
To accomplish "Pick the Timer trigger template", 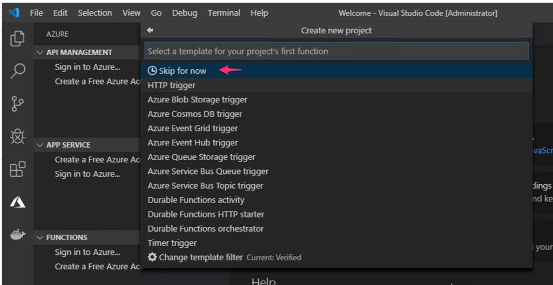I will pyautogui.click(x=172, y=243).
